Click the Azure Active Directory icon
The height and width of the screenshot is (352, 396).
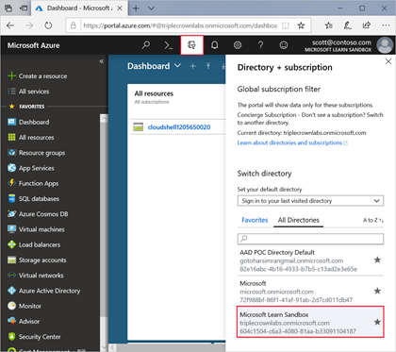(11, 291)
